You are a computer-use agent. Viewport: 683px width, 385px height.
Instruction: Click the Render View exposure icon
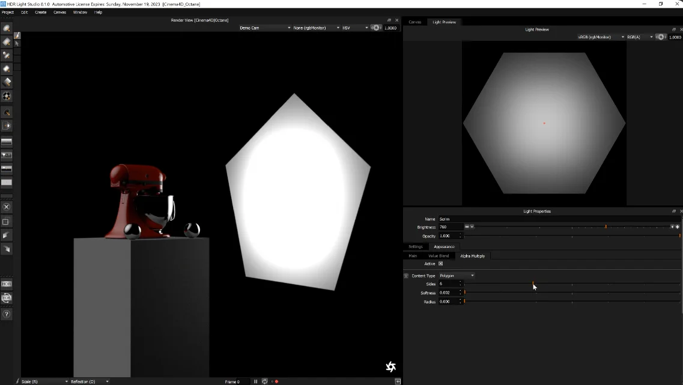[x=375, y=28]
